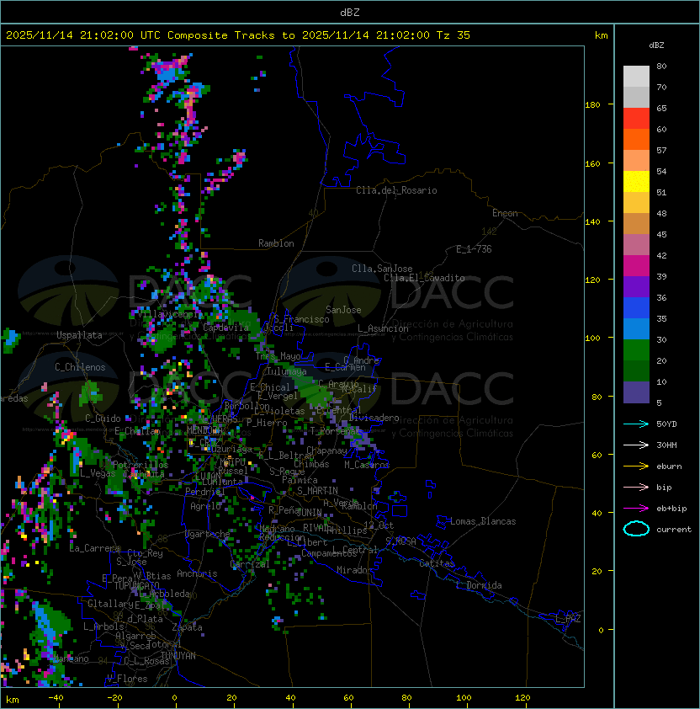
Task: Select the magenta legend color swatch
Action: (636, 266)
